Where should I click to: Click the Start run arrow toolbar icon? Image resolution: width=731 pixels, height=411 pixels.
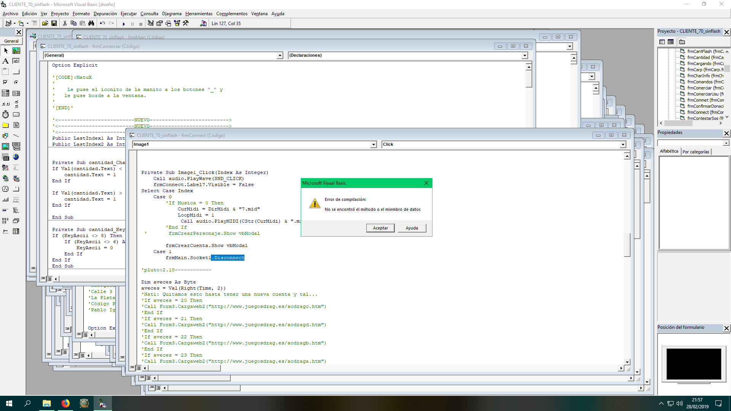click(124, 24)
